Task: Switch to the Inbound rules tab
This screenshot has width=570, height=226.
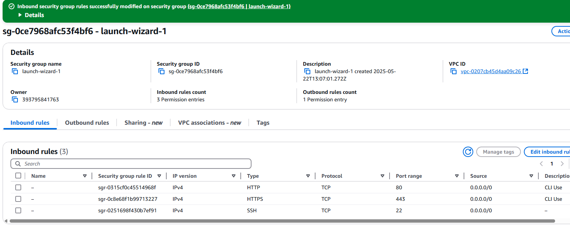Action: pos(30,122)
